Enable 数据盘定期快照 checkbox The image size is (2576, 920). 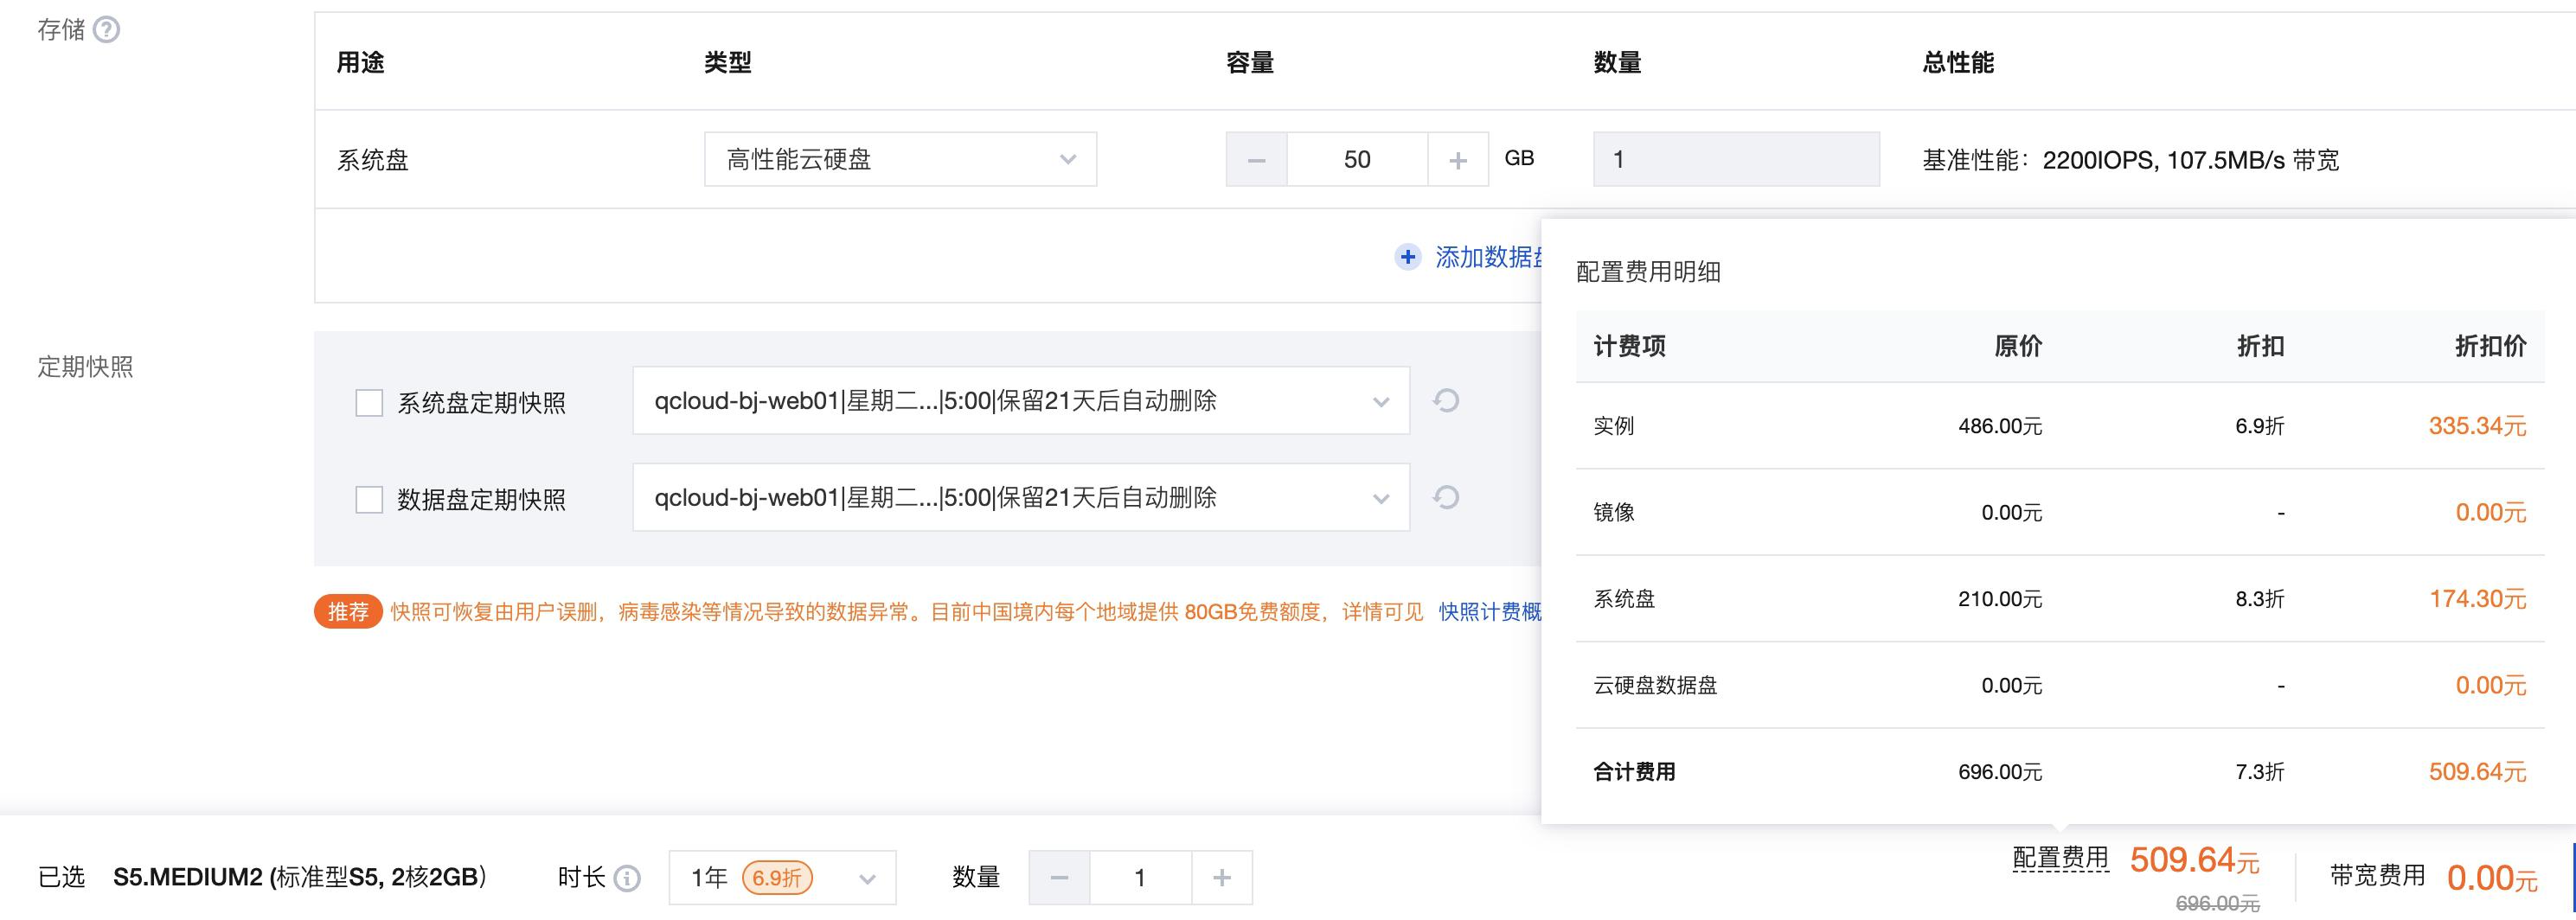pos(369,499)
